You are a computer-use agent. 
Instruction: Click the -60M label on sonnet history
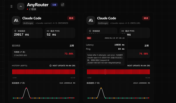pos(14,78)
